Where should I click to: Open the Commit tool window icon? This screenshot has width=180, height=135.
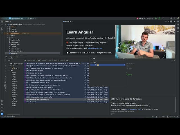click(x=2, y=25)
